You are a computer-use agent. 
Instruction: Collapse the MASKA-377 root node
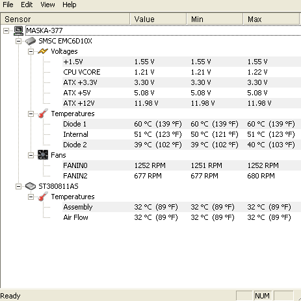pyautogui.click(x=6, y=30)
